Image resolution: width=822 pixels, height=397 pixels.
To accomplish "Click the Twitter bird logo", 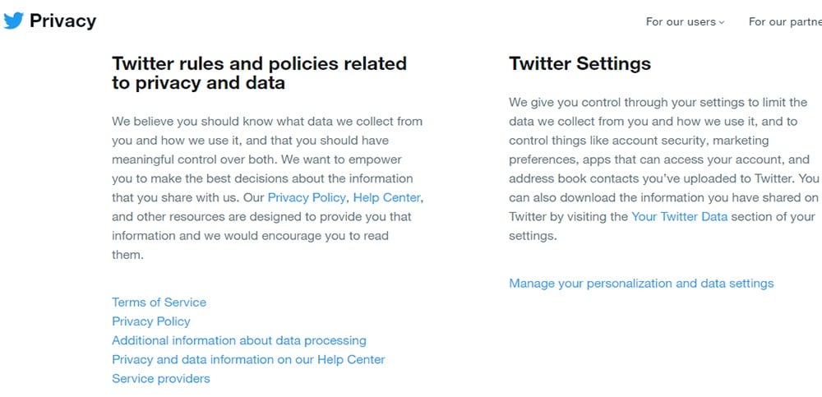I will 14,21.
